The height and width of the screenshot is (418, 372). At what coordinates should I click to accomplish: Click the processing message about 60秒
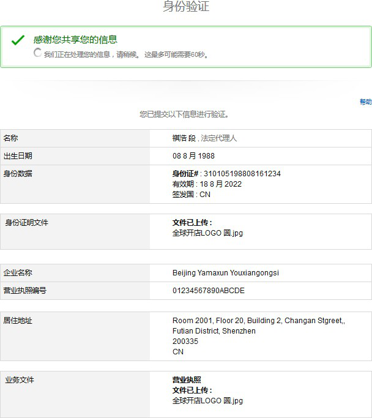126,54
